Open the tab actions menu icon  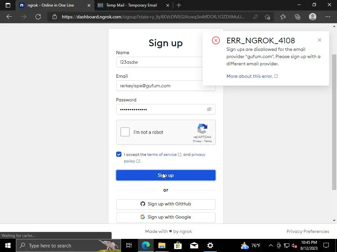pos(8,5)
